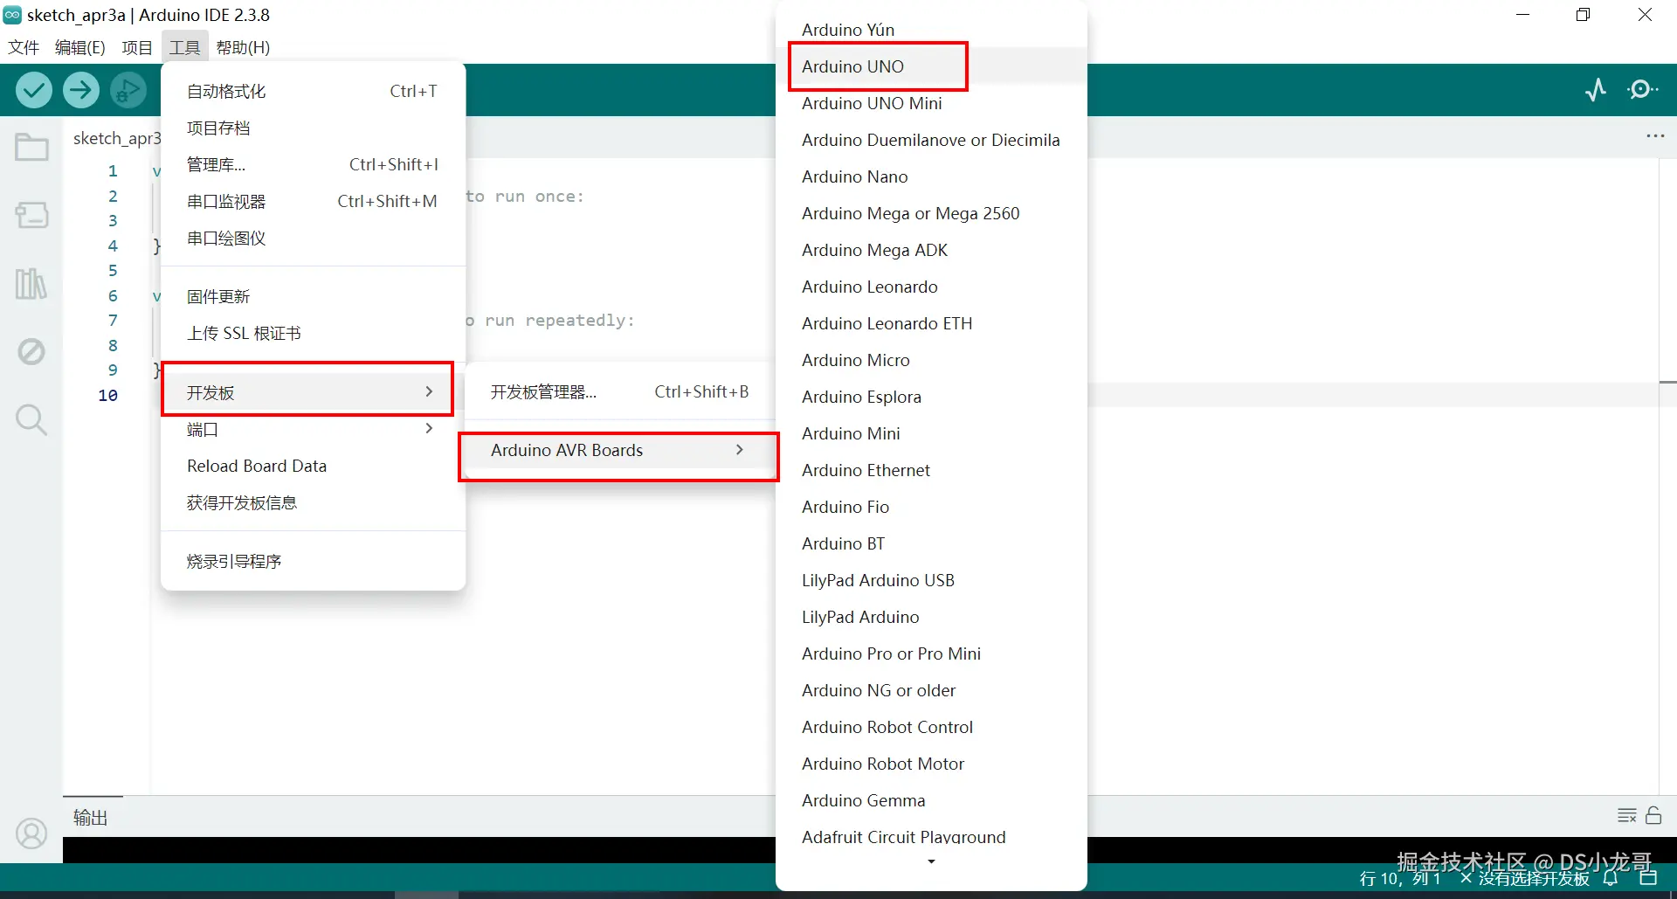Open the Boards Manager sidebar icon
Viewport: 1677px width, 899px height.
31,215
